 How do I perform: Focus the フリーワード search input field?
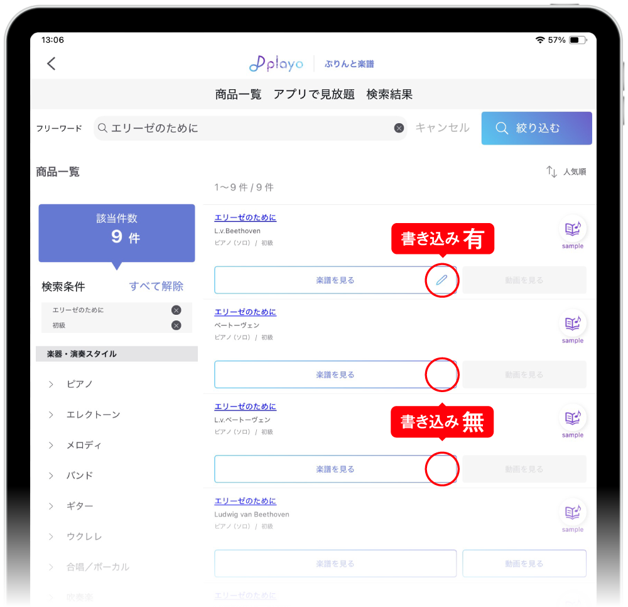[251, 128]
